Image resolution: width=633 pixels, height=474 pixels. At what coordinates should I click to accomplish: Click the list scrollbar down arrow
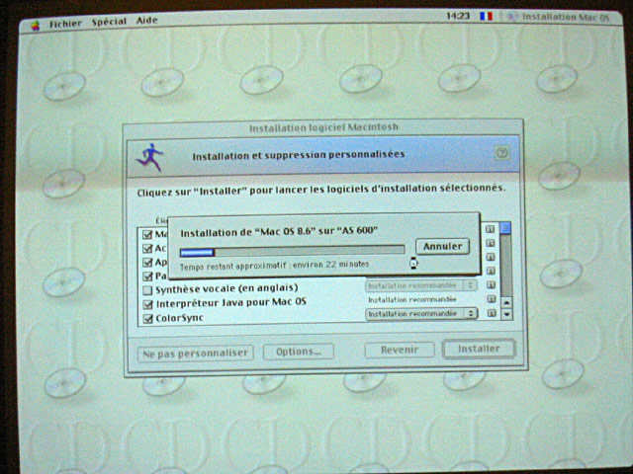(x=506, y=314)
